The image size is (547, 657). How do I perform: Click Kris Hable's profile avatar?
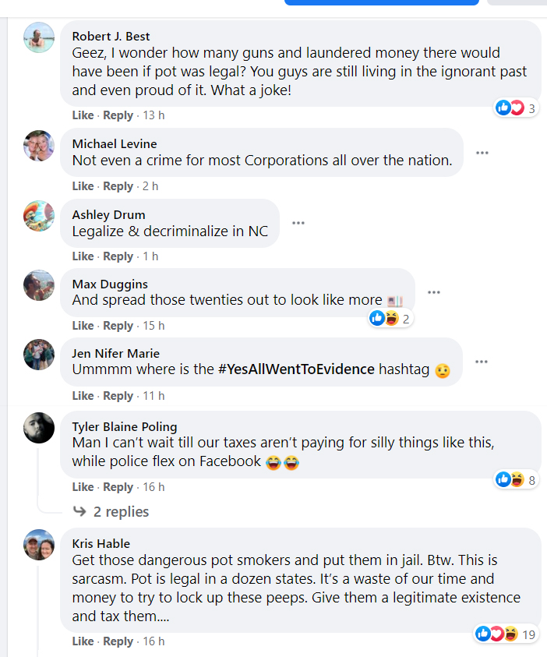[x=39, y=544]
